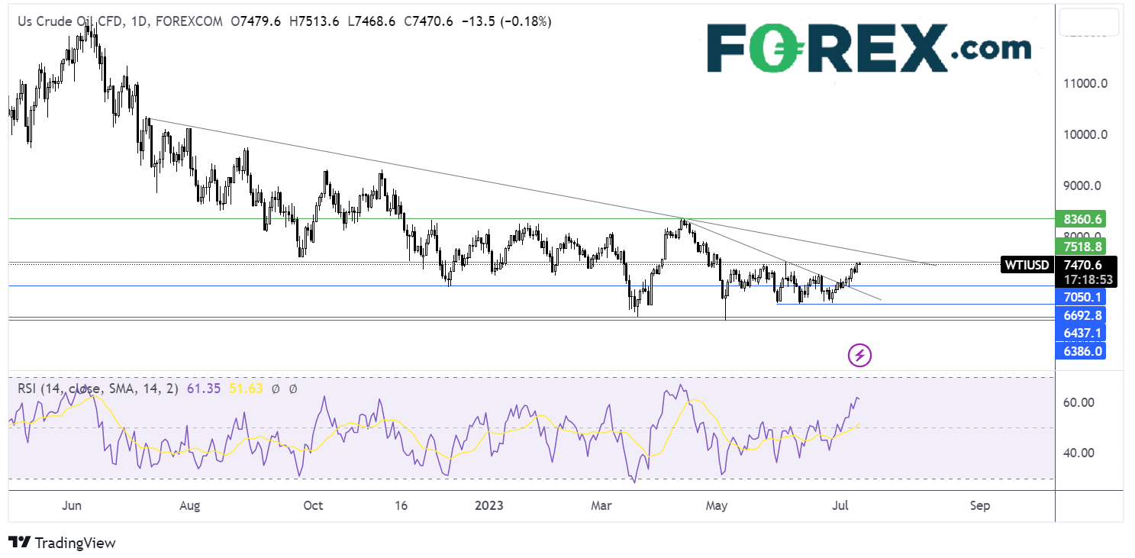1135x558 pixels.
Task: Click the May label on time axis
Action: 717,506
